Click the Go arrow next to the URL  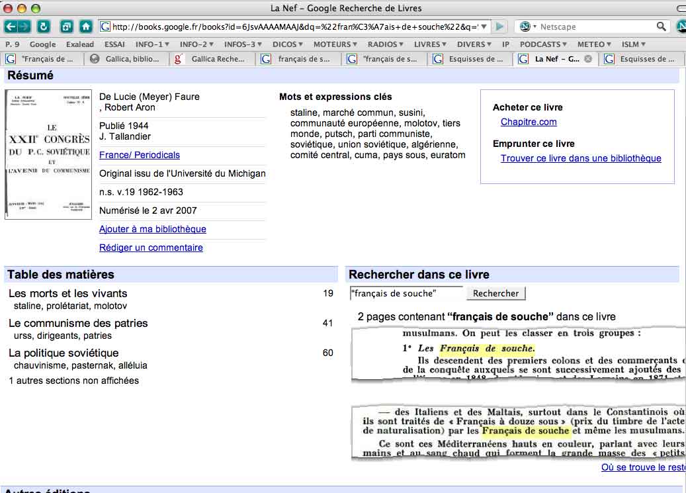(499, 26)
